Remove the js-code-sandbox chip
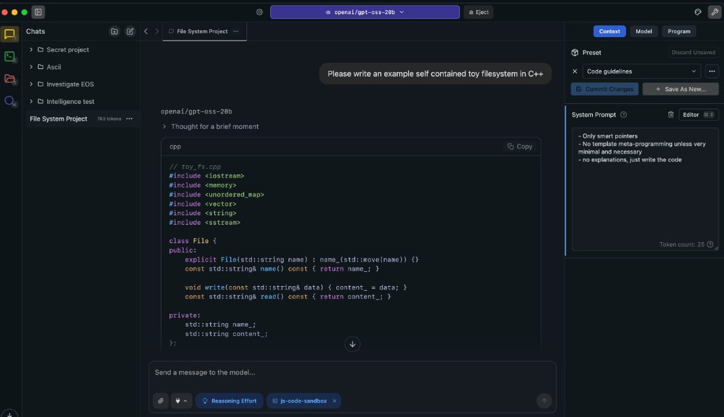 coord(334,401)
